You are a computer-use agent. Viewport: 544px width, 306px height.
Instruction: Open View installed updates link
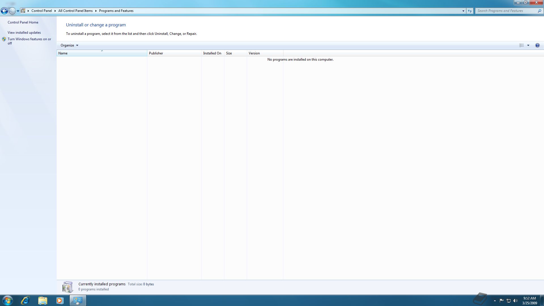pos(24,33)
